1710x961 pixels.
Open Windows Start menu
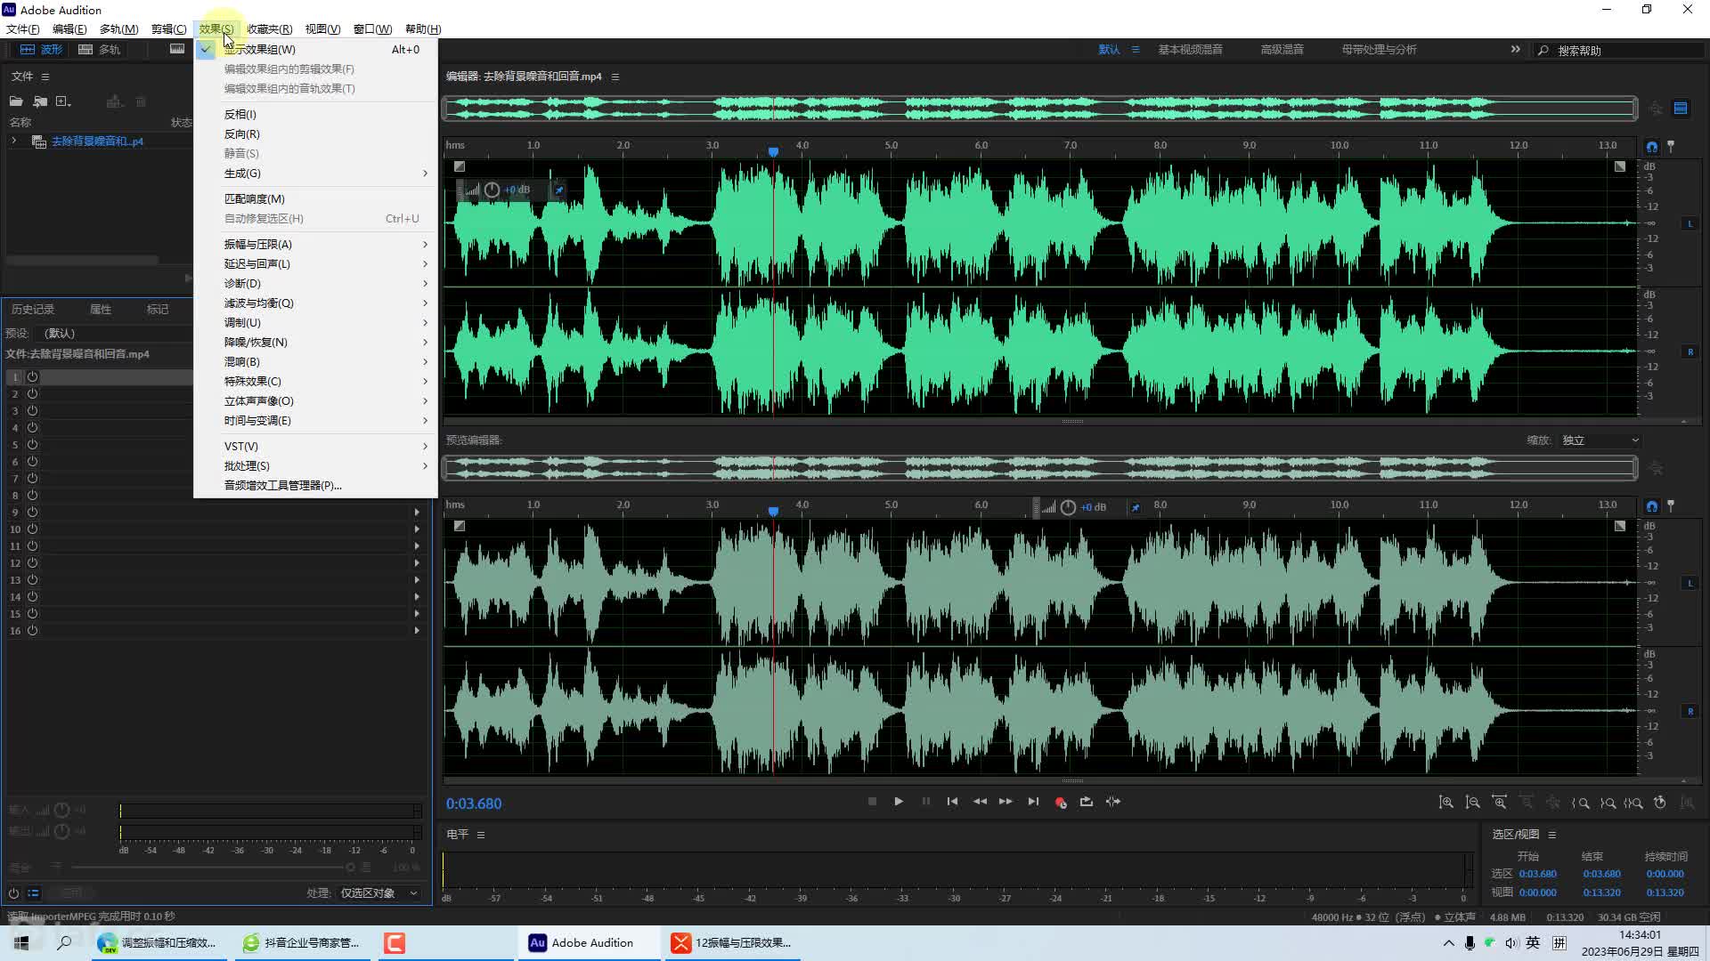[21, 943]
